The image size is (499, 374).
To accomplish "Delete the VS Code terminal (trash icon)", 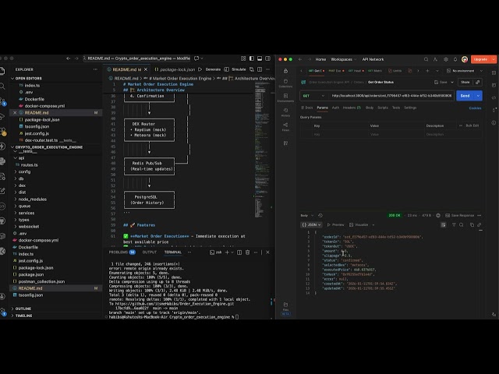I will 247,252.
